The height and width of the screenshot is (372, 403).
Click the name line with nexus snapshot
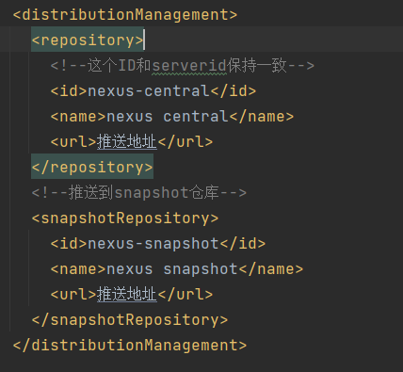pyautogui.click(x=177, y=269)
